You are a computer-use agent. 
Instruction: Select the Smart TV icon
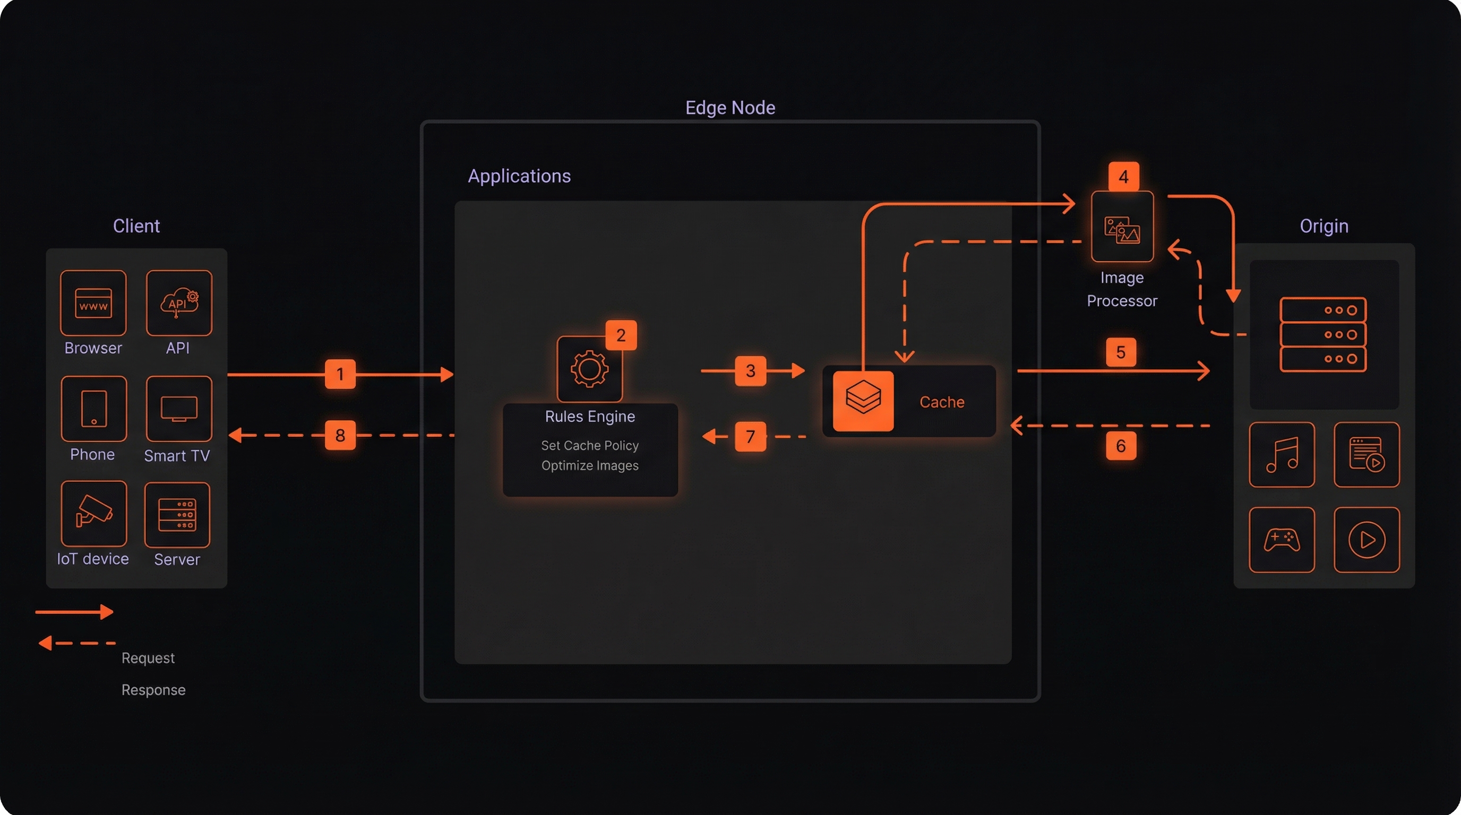click(x=179, y=409)
